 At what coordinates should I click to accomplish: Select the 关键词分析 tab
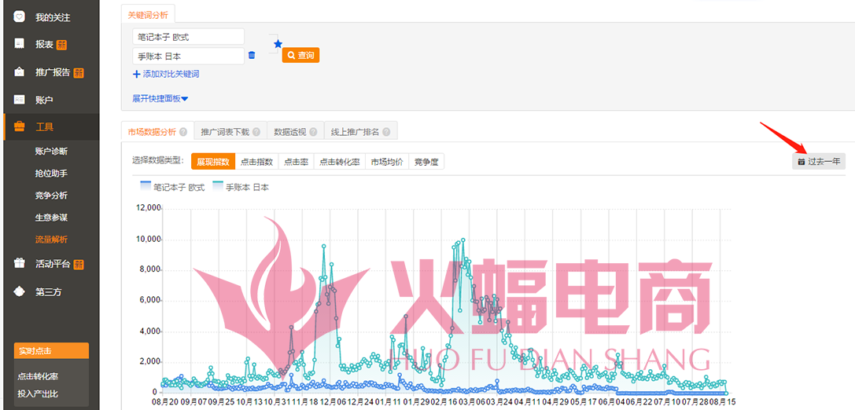coord(148,15)
